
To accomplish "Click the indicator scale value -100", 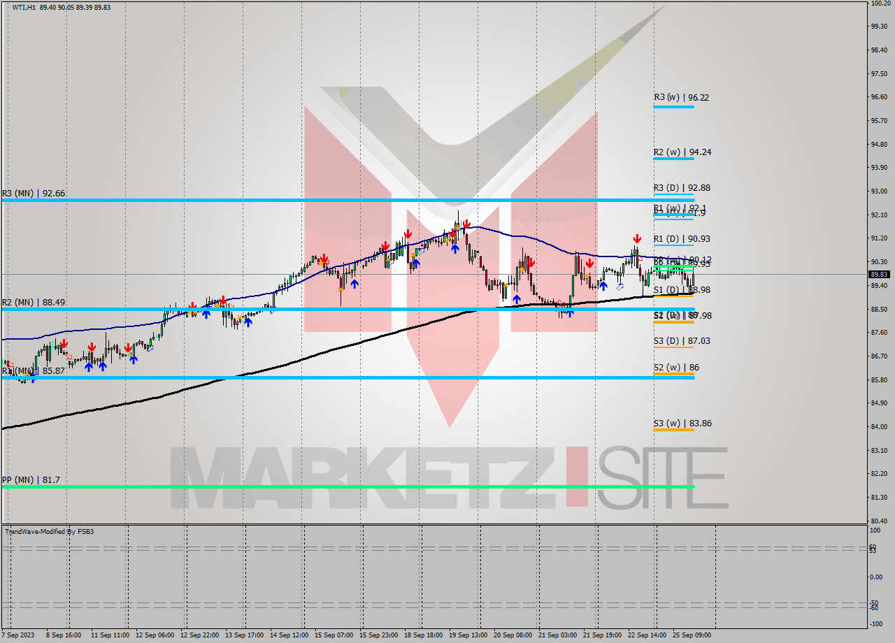I will (x=877, y=624).
